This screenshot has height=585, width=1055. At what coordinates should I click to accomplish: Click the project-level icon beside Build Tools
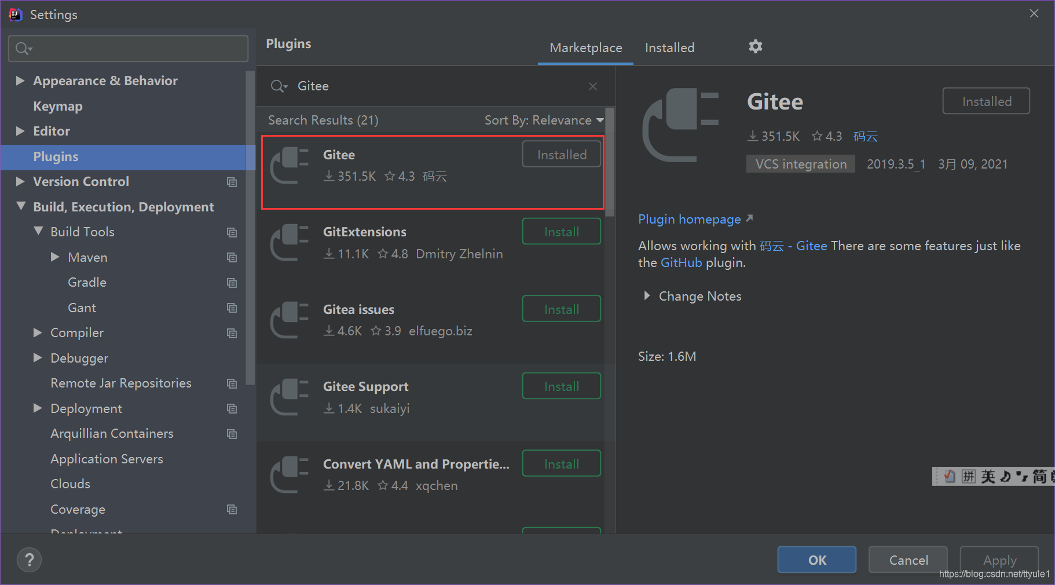232,232
